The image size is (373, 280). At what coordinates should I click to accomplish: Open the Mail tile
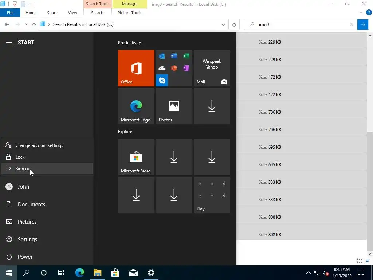(212, 68)
